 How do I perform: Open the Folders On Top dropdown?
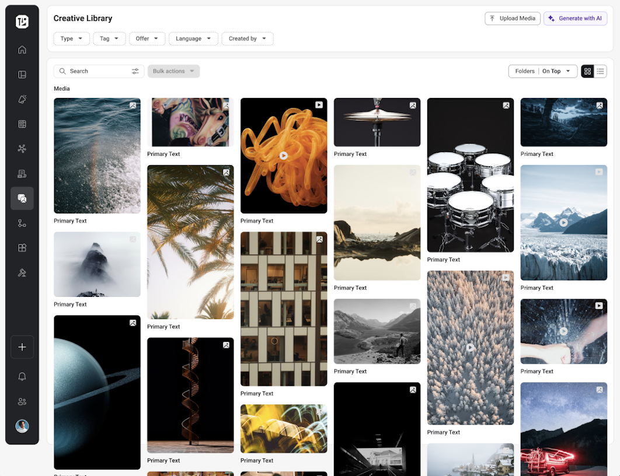543,71
